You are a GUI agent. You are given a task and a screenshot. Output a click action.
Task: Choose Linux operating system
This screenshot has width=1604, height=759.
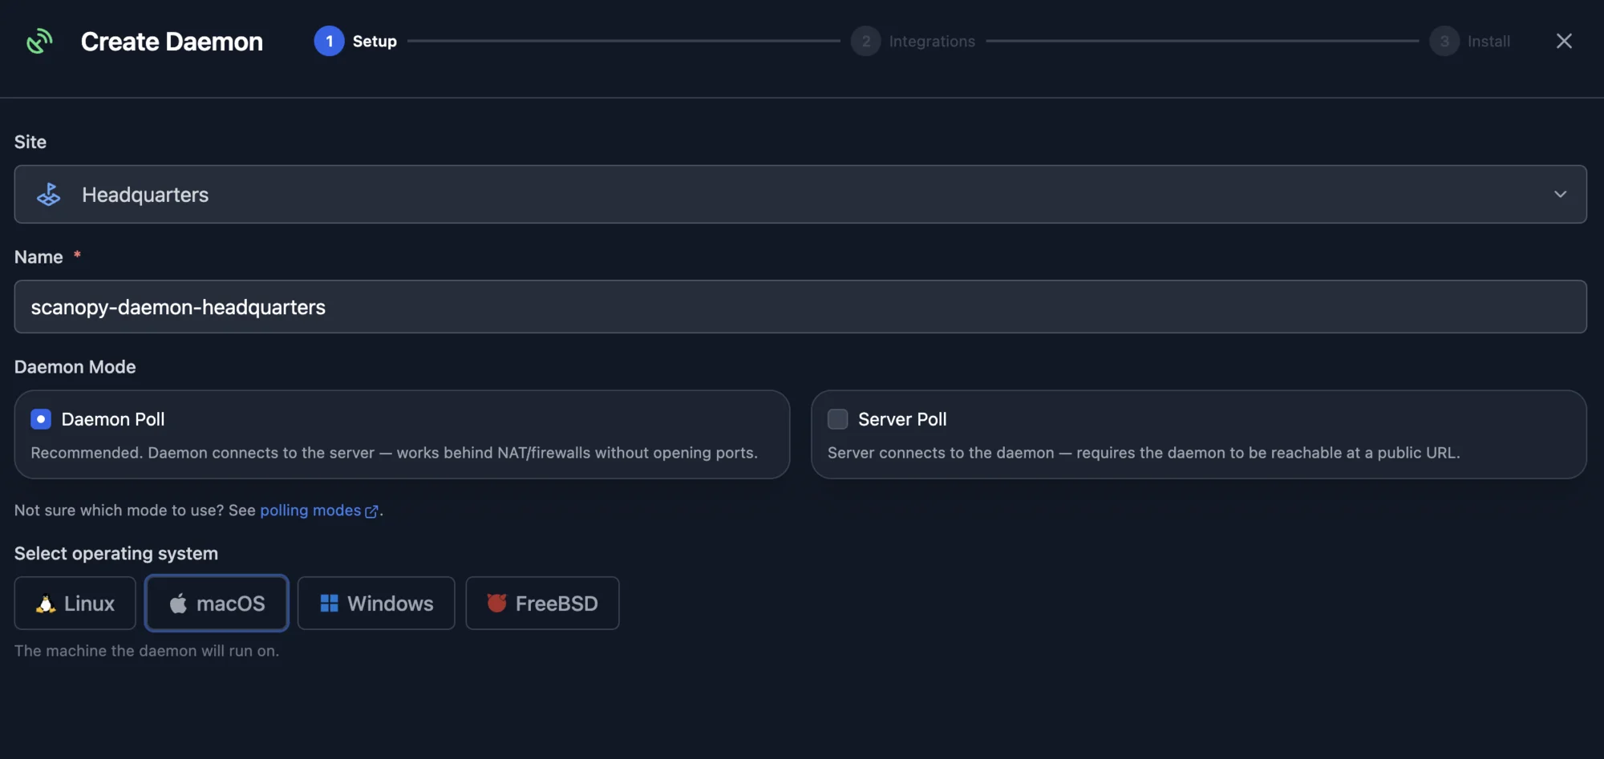tap(75, 603)
